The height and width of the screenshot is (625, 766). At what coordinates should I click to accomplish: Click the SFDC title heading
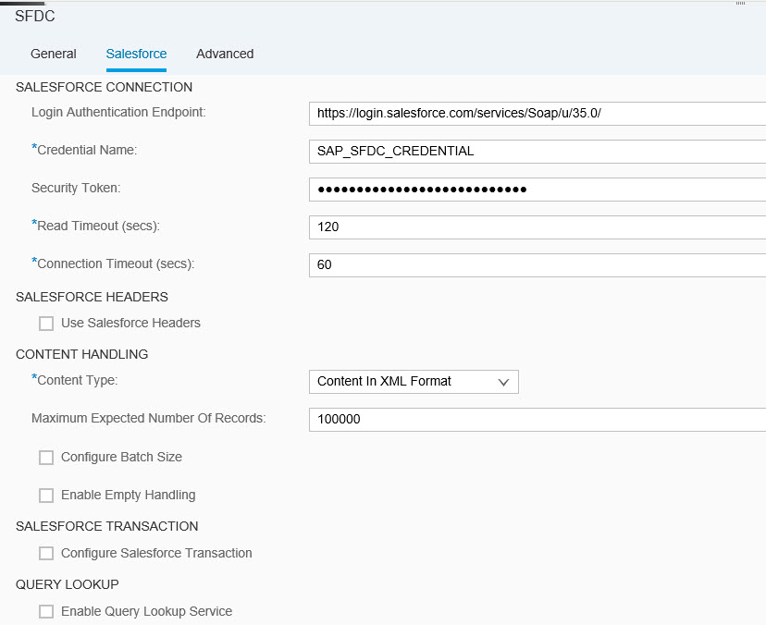(x=35, y=16)
